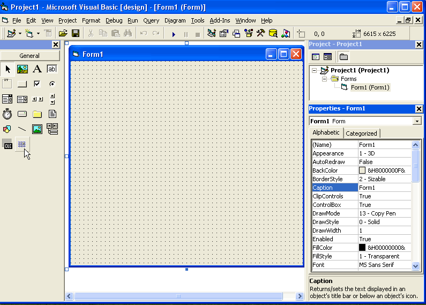The image size is (426, 305).
Task: Open the Debug menu
Action: pyautogui.click(x=114, y=20)
